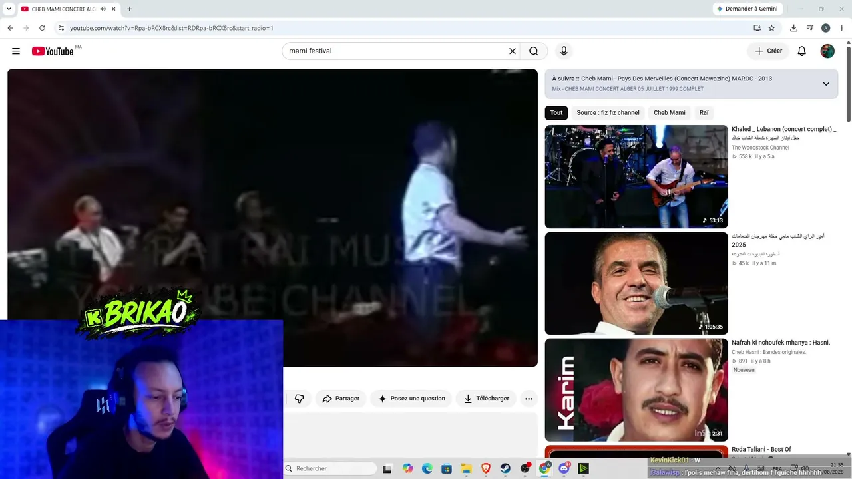Click the 'Créer' button
The height and width of the screenshot is (479, 852).
pos(768,51)
